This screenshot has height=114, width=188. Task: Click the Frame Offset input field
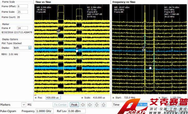23,6
